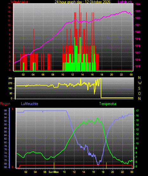Click the green Temperatur label
The image size is (148, 176).
(108, 104)
